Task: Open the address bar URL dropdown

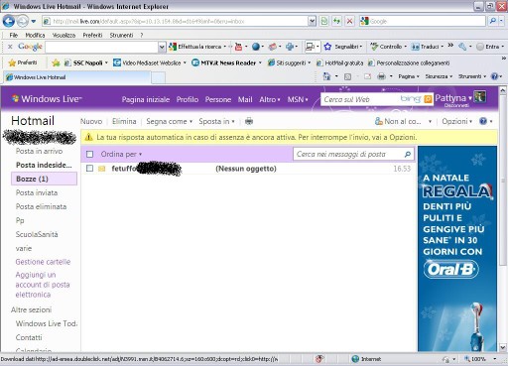Action: [312, 21]
